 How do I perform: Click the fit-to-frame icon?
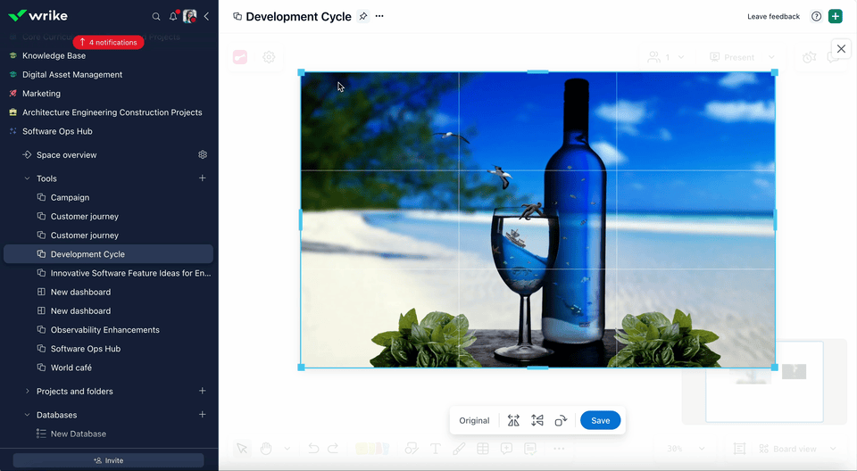point(739,449)
